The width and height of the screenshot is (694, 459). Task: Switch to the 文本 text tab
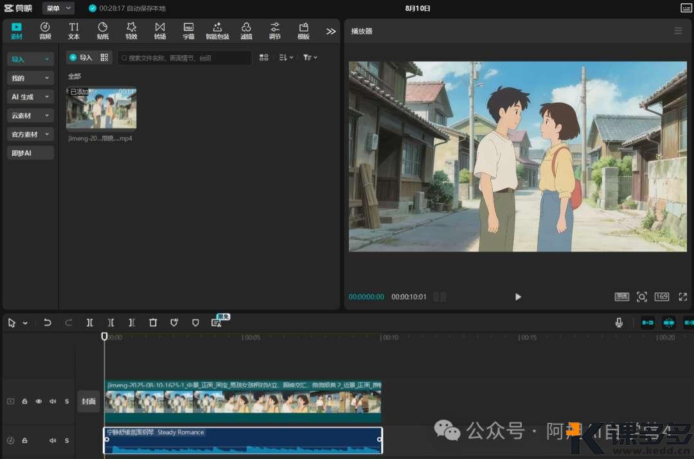click(74, 30)
